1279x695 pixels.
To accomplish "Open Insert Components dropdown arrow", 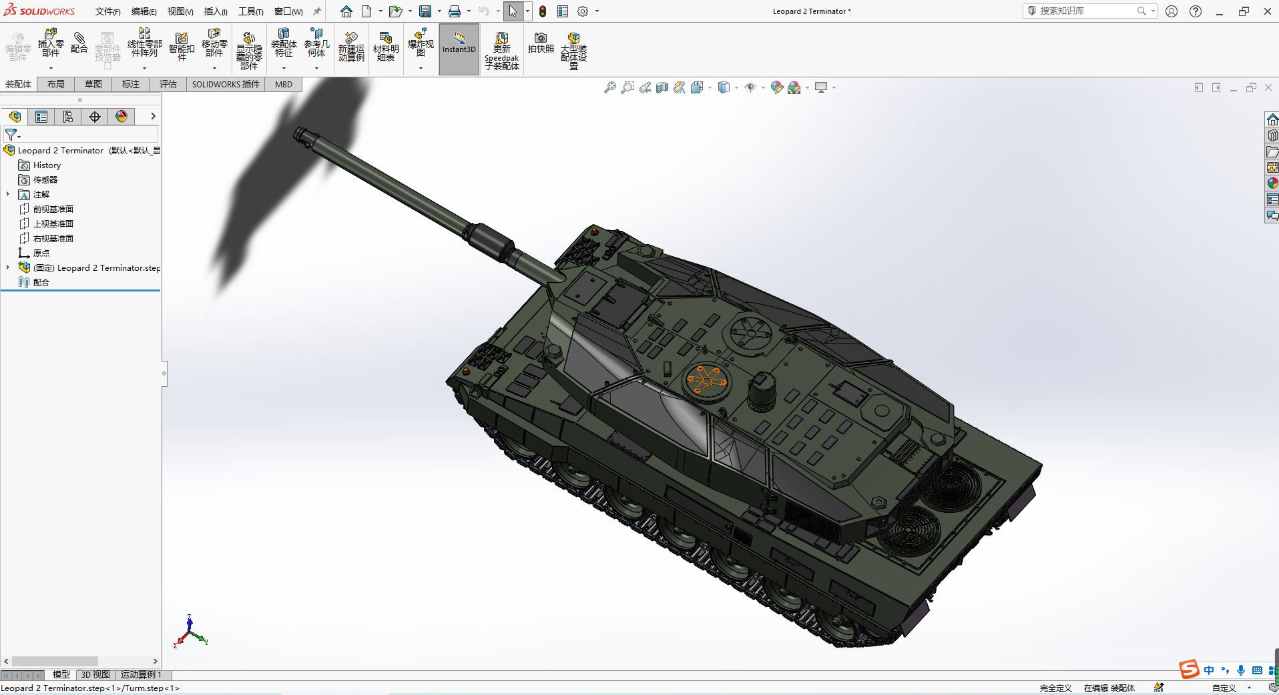I will [x=51, y=68].
